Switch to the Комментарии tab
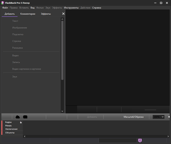 pyautogui.click(x=28, y=14)
